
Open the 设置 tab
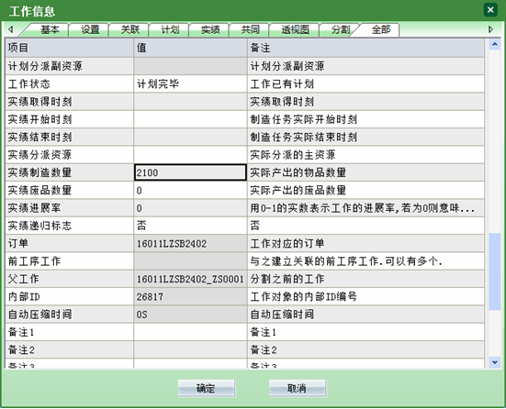click(x=89, y=30)
